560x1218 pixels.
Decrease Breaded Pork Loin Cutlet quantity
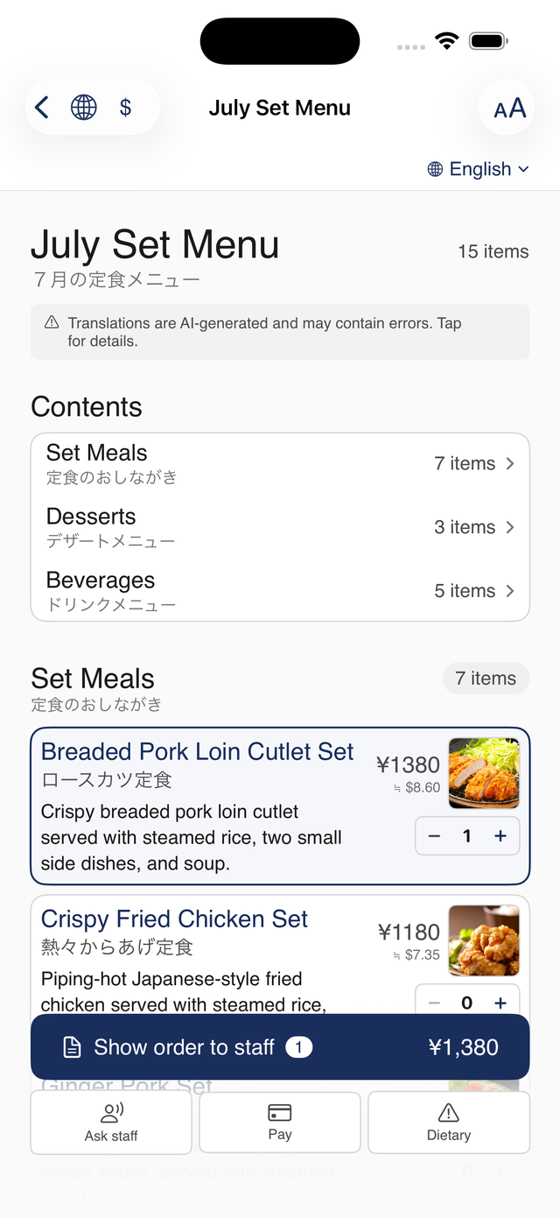pyautogui.click(x=434, y=836)
